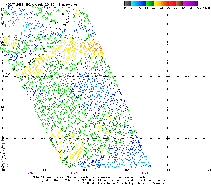Click the purple "10:00" time label

[x=30, y=173]
